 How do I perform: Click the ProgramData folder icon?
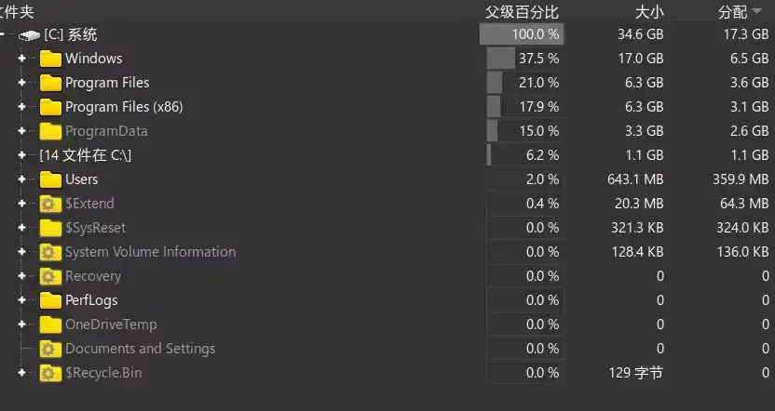point(50,131)
